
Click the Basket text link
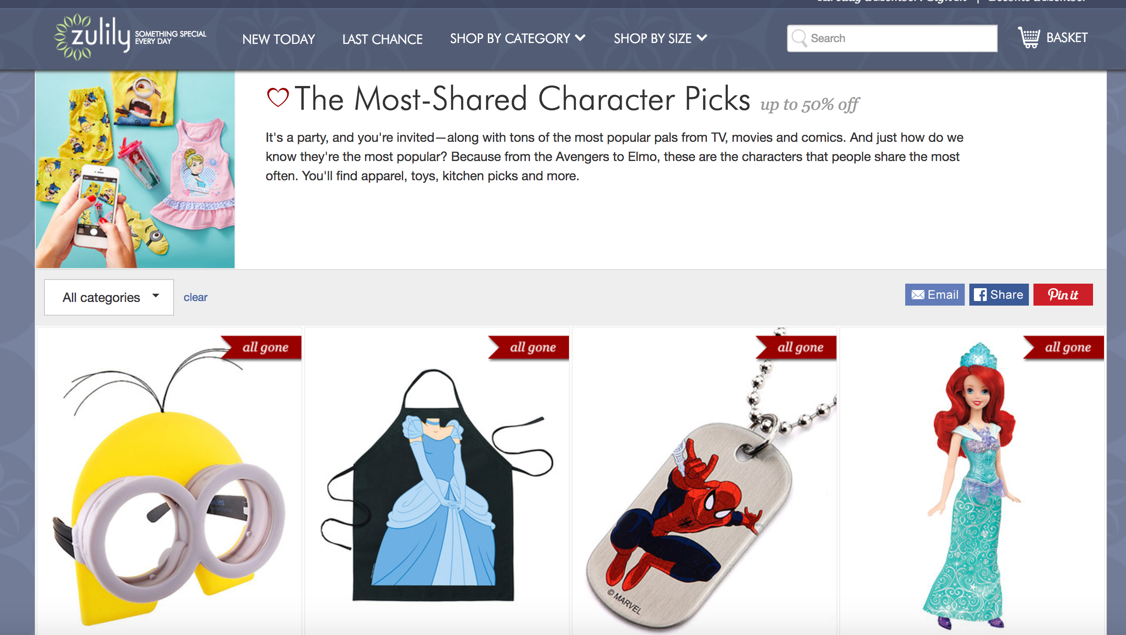pyautogui.click(x=1067, y=38)
